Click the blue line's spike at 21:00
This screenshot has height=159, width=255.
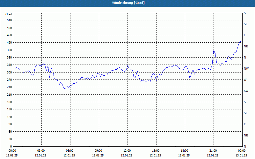coord(214,50)
